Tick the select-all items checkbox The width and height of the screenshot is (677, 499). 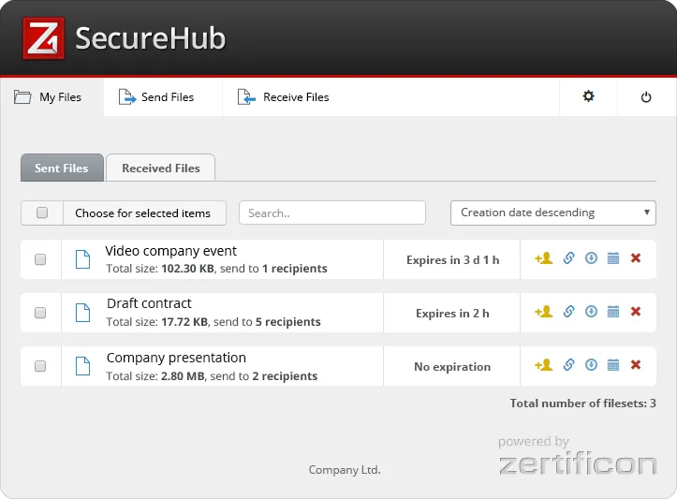coord(42,213)
